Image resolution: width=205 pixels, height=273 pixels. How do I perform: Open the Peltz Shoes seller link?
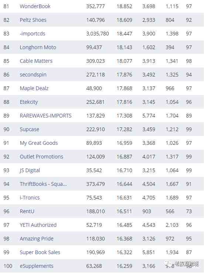[x=33, y=20]
